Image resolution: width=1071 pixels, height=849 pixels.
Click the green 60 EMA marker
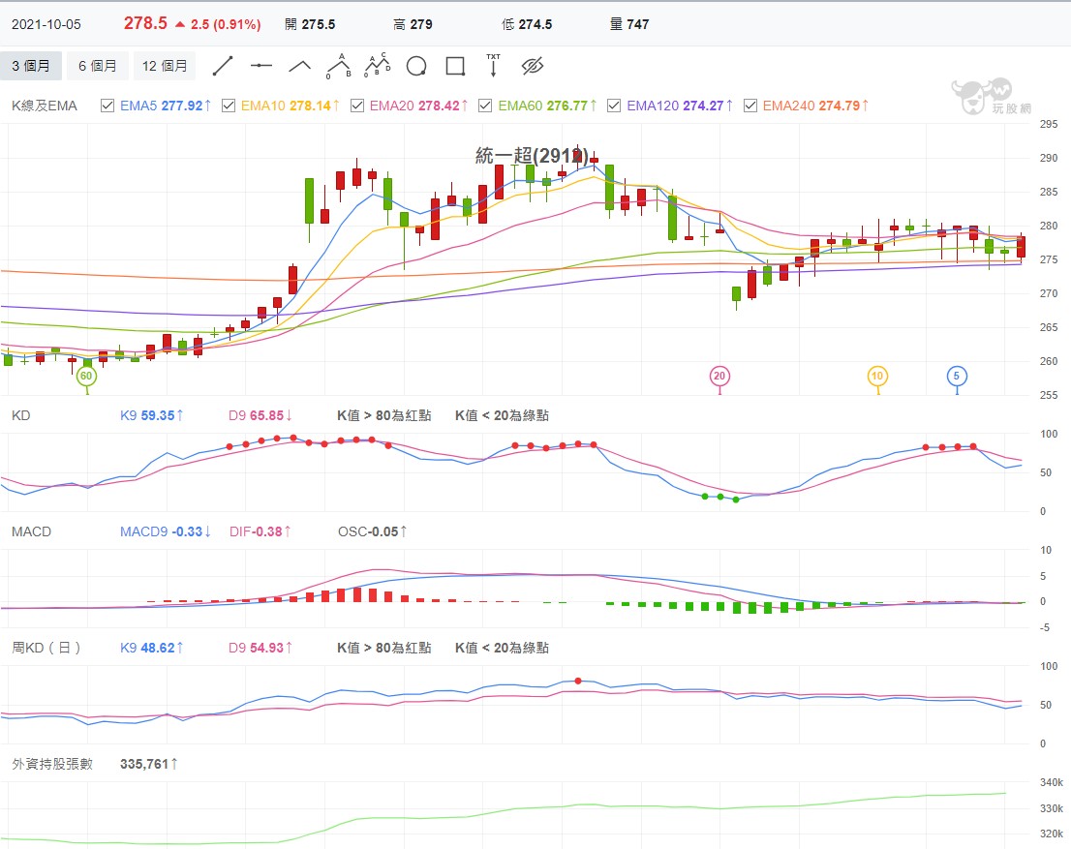86,377
